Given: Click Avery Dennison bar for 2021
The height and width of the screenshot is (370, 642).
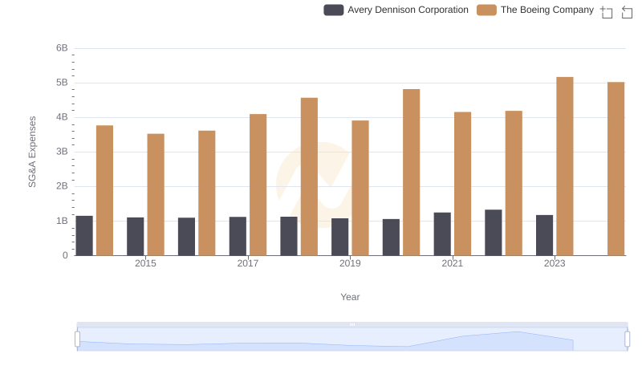Looking at the screenshot, I should (442, 234).
